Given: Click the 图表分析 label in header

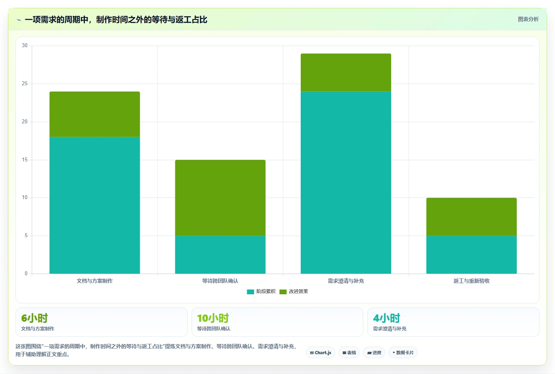Looking at the screenshot, I should 528,19.
